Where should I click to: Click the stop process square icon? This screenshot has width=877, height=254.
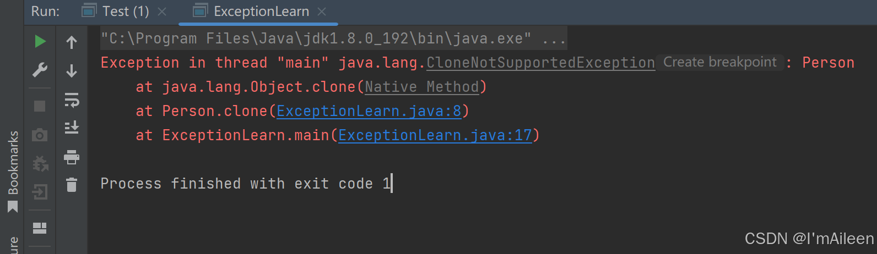pos(40,106)
